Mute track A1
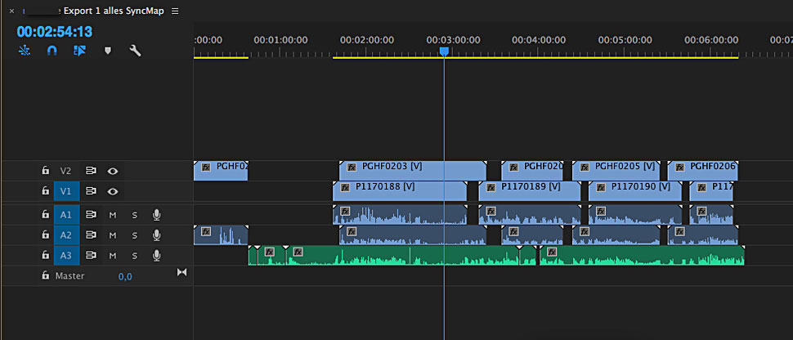793x340 pixels. [x=113, y=216]
